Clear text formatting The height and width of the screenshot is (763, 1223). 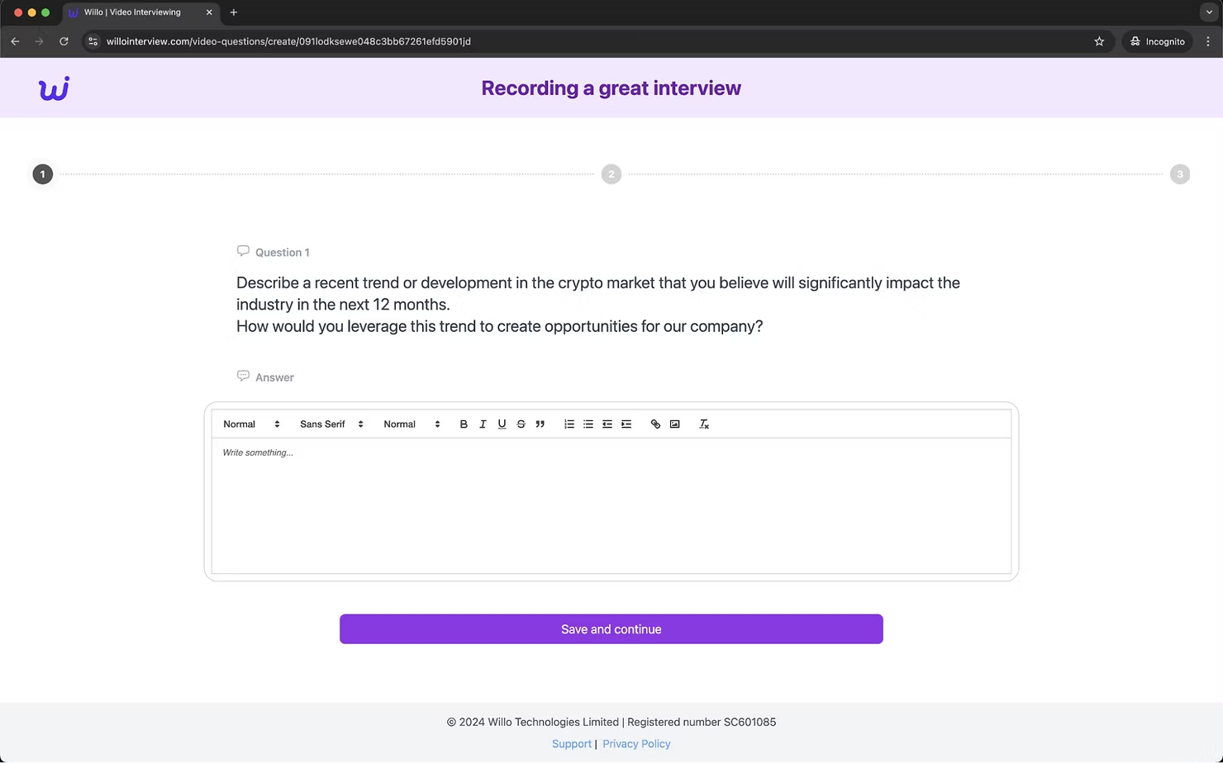(x=704, y=424)
